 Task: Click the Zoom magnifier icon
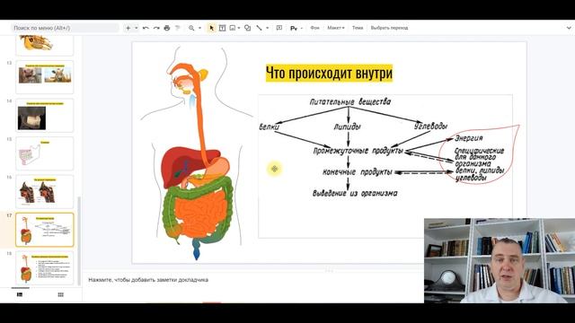(x=191, y=28)
